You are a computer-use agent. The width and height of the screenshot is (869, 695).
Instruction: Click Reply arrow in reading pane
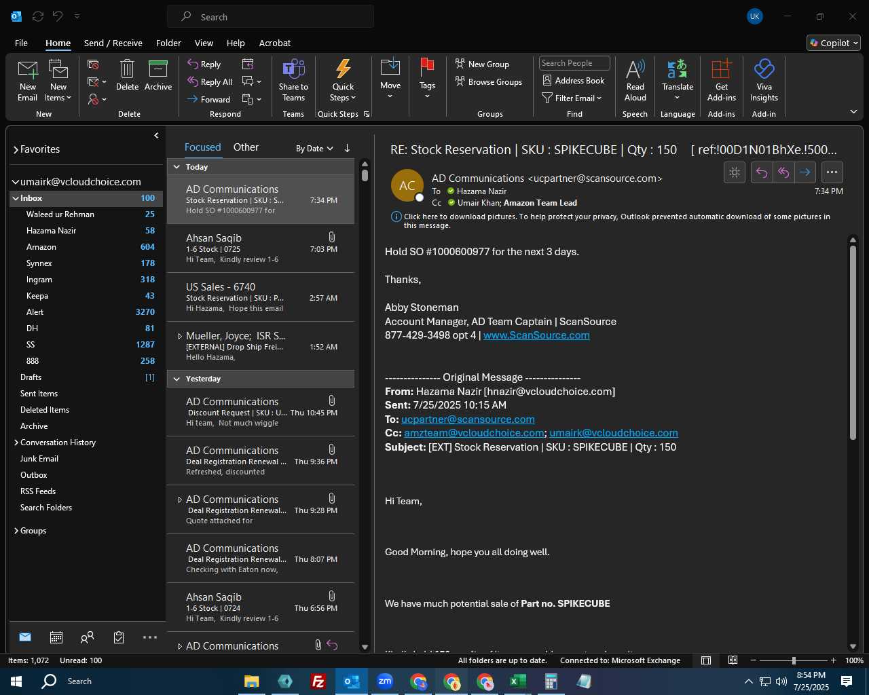(762, 172)
